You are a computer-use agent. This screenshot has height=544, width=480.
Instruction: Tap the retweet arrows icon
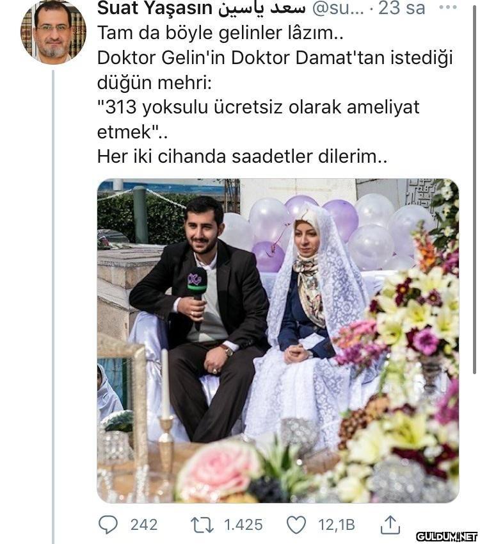202,525
